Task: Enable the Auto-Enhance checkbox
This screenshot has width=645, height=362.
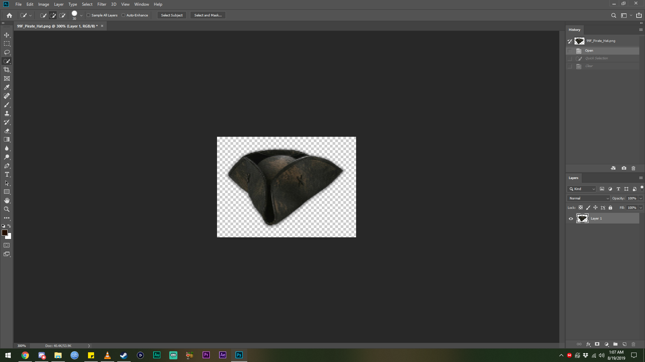Action: pos(123,15)
